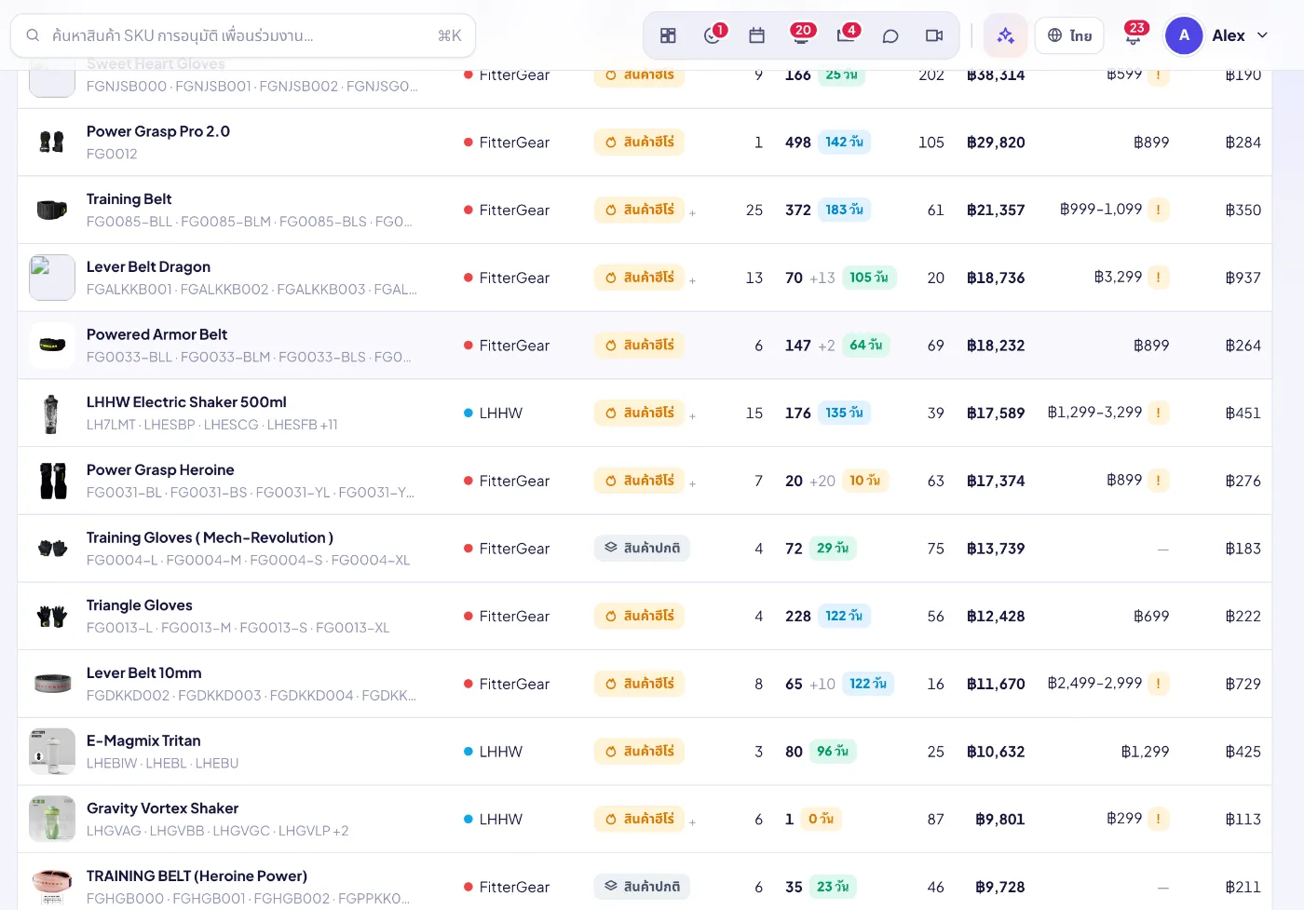1304x910 pixels.
Task: Open the ไทย language selector
Action: [x=1069, y=35]
